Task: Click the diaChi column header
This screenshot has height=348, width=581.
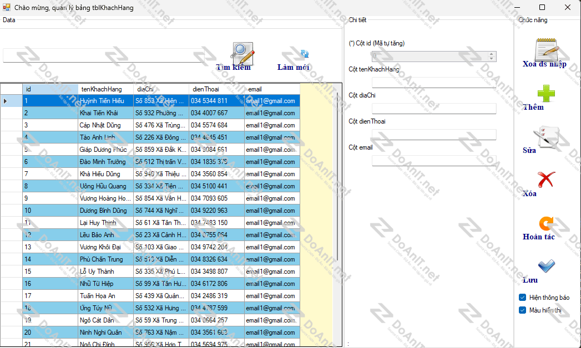Action: [161, 89]
